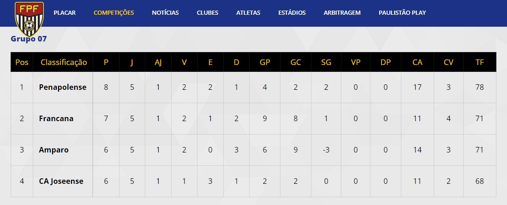Click the Classificação column header
The width and height of the screenshot is (507, 205).
pos(64,62)
